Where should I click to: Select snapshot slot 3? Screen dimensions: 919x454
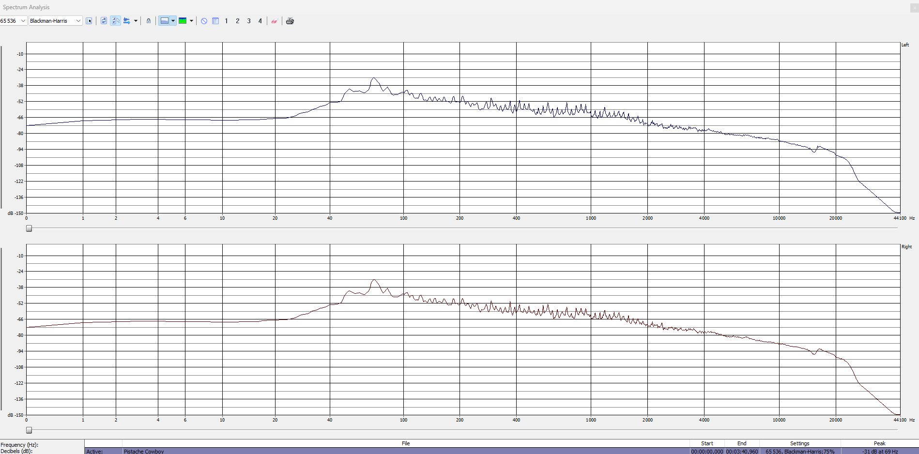pyautogui.click(x=249, y=21)
